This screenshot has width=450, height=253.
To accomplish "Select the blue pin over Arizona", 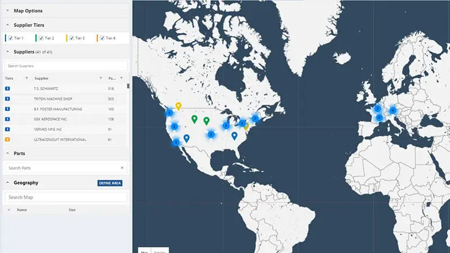I will pyautogui.click(x=187, y=138).
